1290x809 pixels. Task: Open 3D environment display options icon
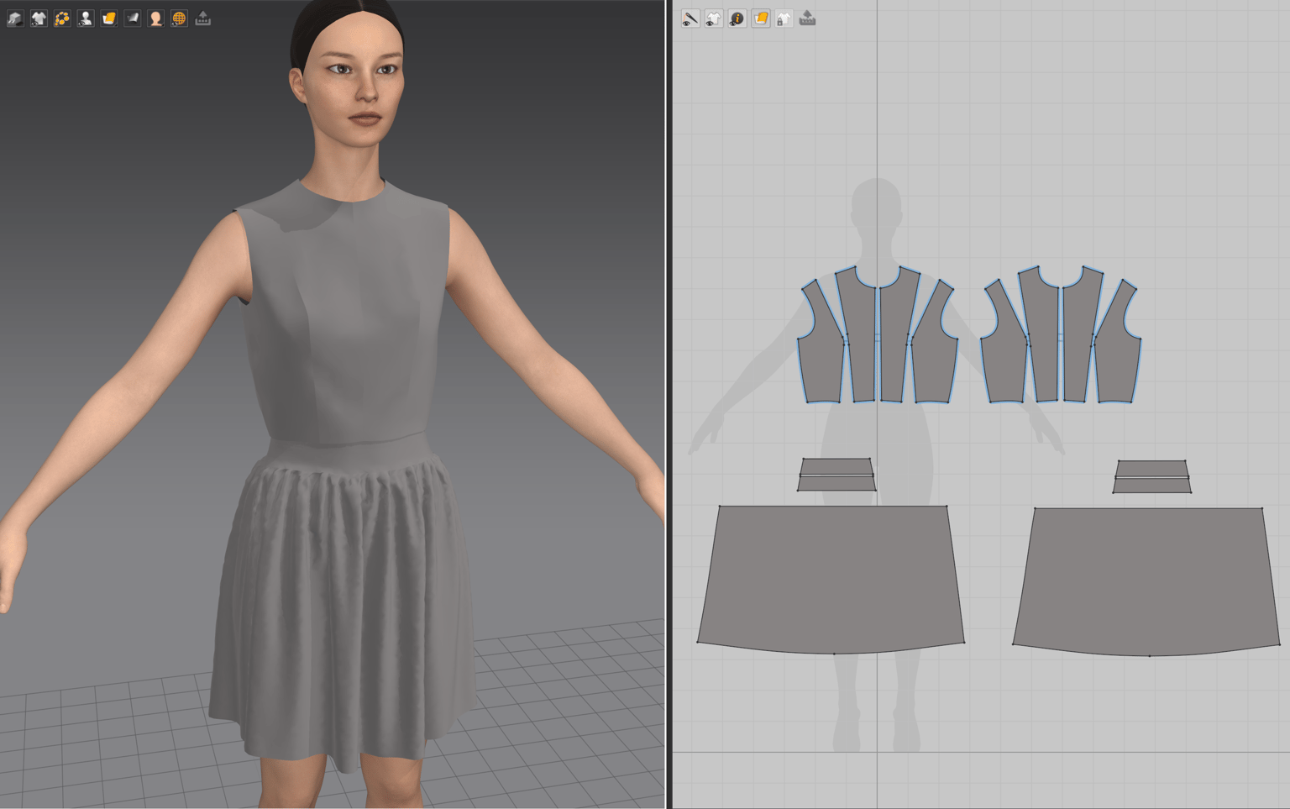coord(15,18)
